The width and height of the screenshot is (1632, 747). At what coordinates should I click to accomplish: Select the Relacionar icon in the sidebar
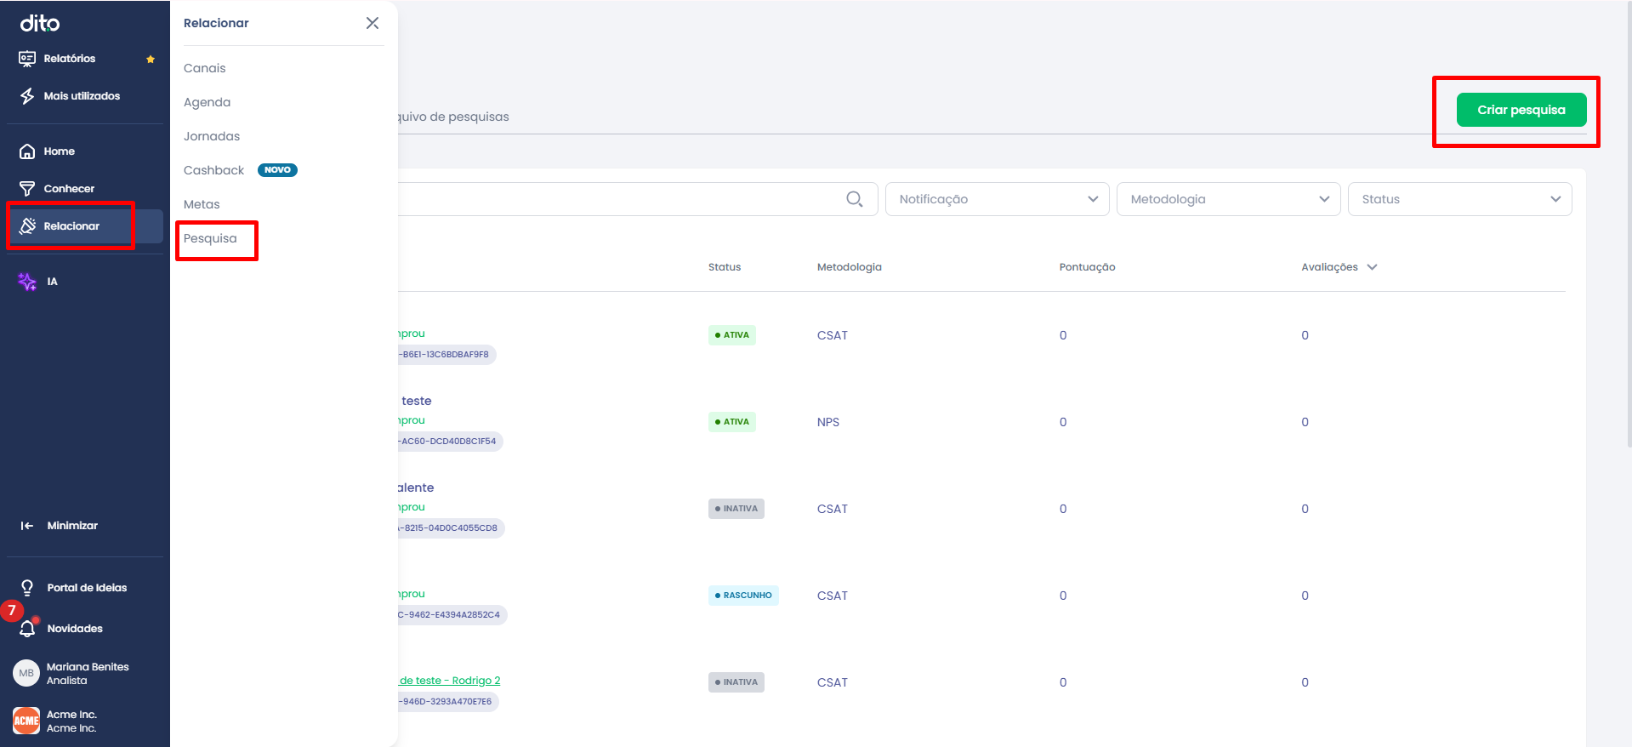(x=27, y=226)
